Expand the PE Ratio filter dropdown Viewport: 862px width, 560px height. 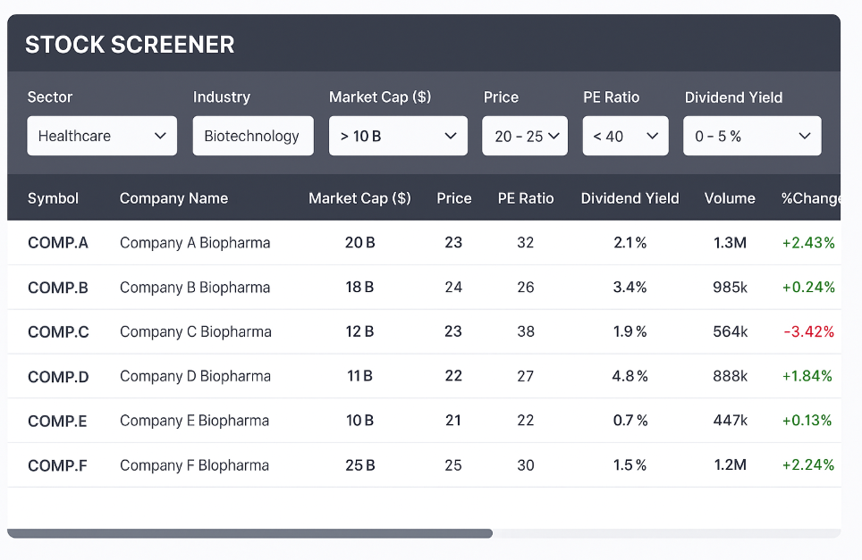point(625,136)
